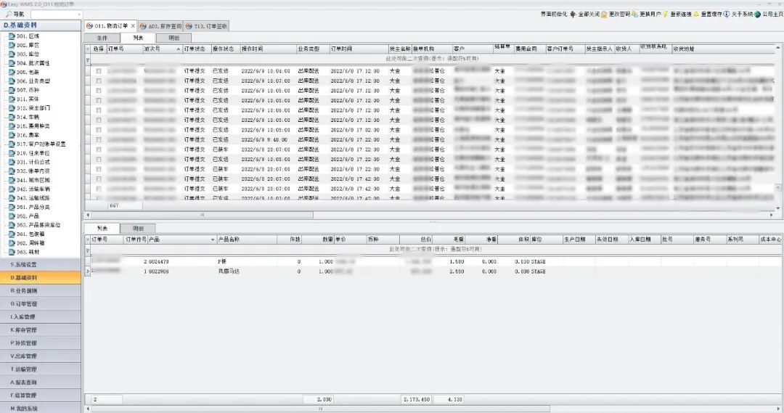The height and width of the screenshot is (413, 784).
Task: Open the 导航 navigation search dropdown
Action: [78, 14]
